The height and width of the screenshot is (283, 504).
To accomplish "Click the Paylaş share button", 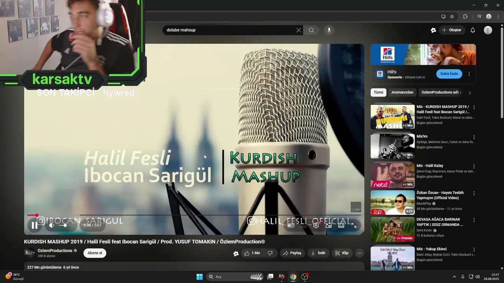I will pos(293,253).
